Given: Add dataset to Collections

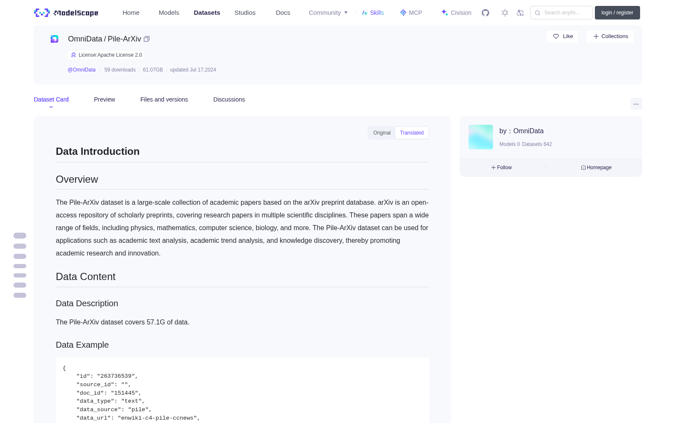Looking at the screenshot, I should click(610, 36).
